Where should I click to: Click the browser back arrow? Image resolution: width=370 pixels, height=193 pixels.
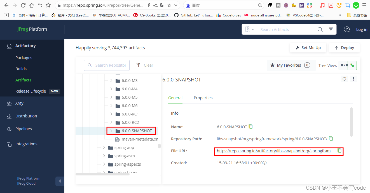click(x=6, y=5)
